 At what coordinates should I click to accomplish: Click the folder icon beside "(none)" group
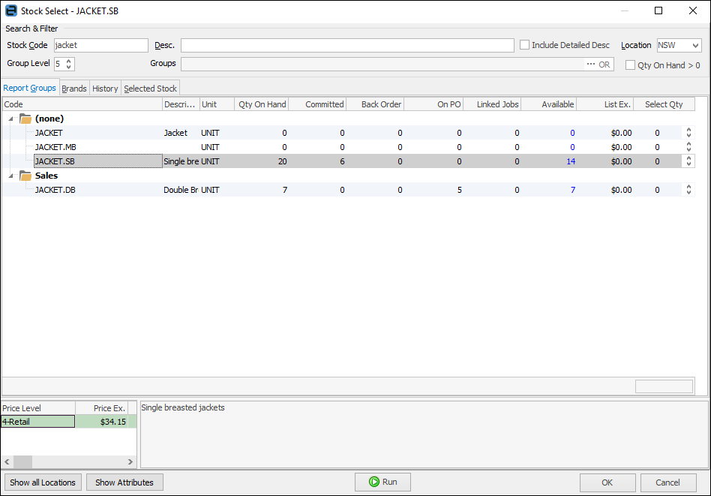[25, 119]
